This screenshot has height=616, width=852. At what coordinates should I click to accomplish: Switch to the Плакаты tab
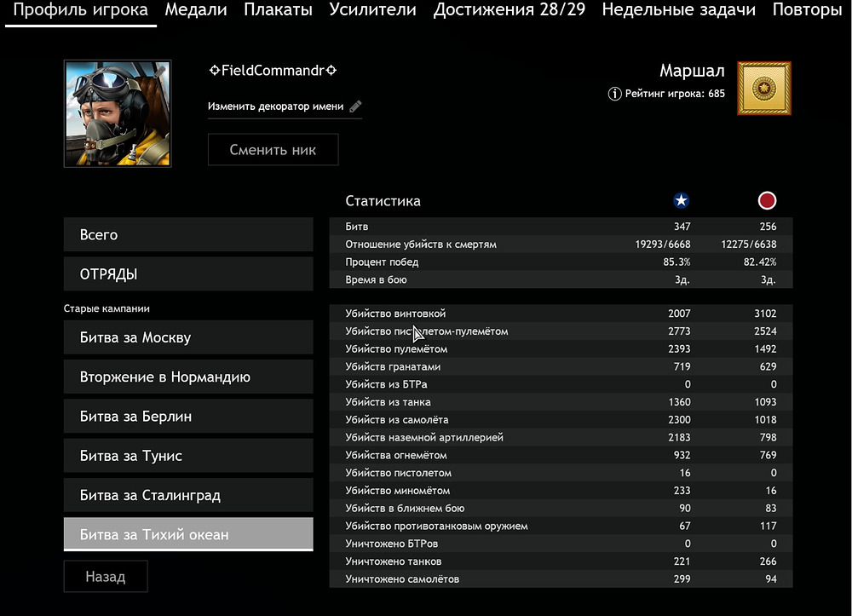(278, 10)
